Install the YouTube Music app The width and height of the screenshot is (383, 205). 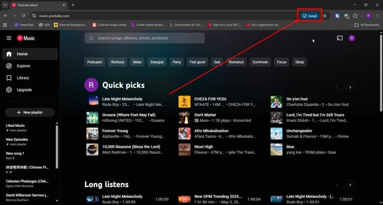pos(310,16)
